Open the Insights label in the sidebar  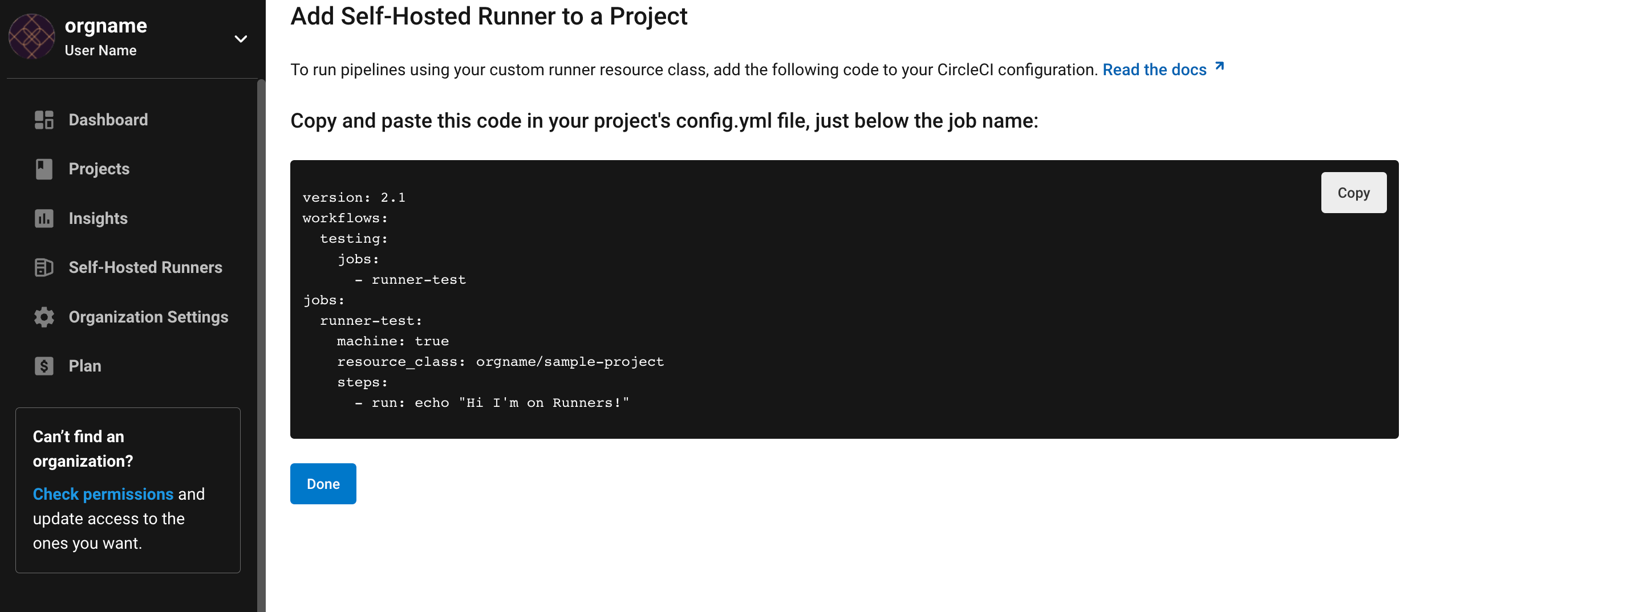tap(98, 219)
